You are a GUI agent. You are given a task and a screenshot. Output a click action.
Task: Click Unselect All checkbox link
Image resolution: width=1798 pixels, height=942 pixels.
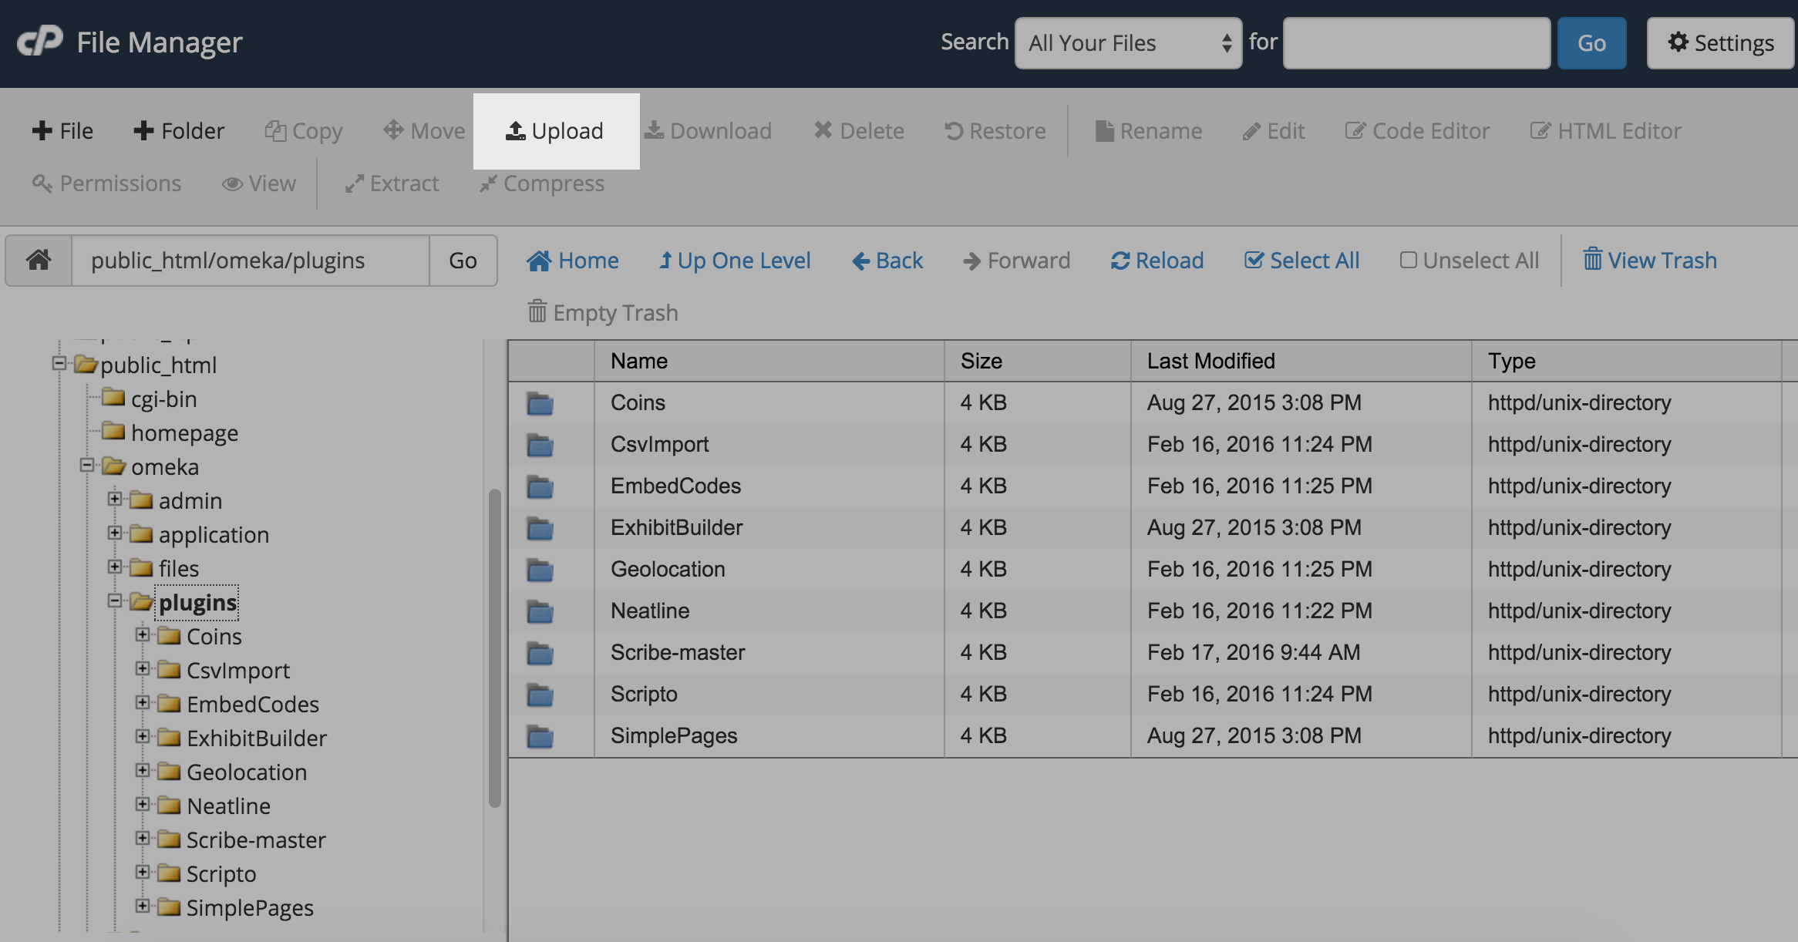pos(1469,261)
